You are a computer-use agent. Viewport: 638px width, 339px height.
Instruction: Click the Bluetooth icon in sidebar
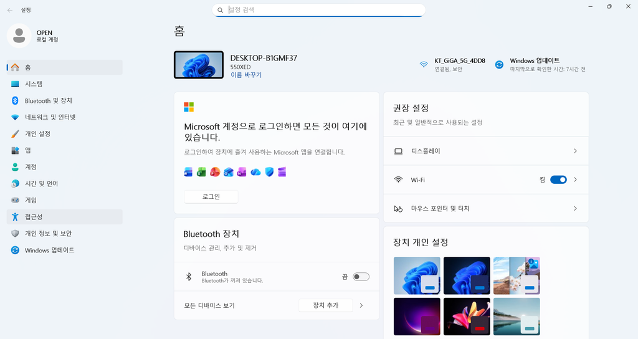(x=15, y=100)
